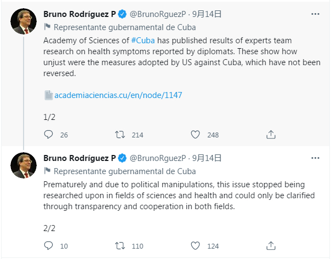Open more options on second tweet

tap(315, 158)
